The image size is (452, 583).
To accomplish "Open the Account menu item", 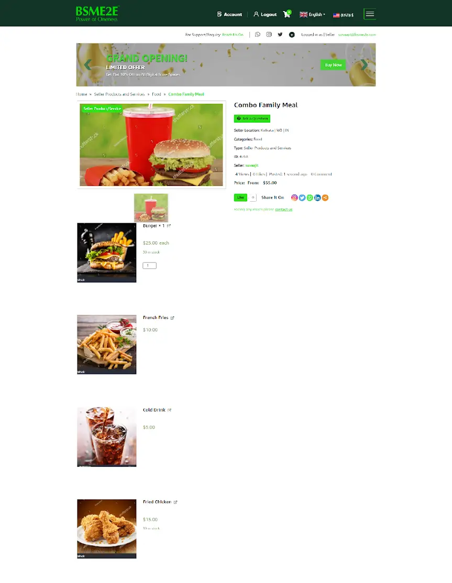I will pos(229,15).
